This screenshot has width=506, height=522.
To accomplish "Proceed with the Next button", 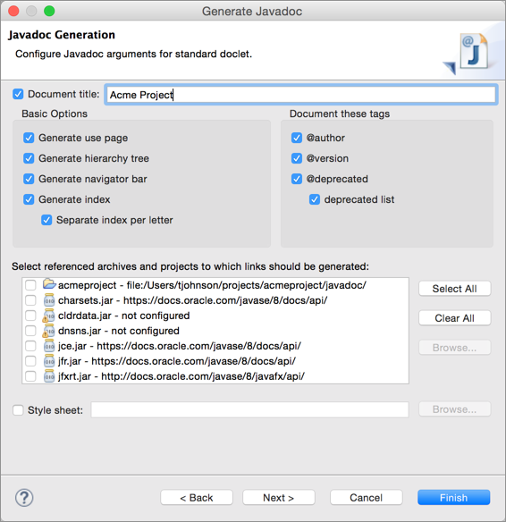I will click(279, 498).
